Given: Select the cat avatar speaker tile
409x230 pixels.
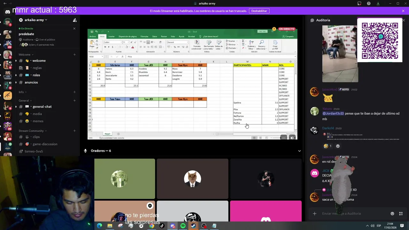Looking at the screenshot, I should 192,179.
